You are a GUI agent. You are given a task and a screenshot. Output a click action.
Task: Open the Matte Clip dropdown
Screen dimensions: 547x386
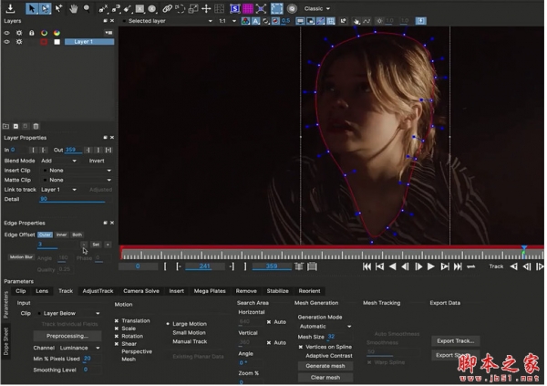pos(77,181)
